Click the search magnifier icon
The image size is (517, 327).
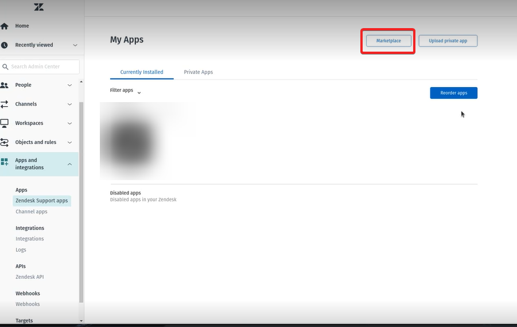pyautogui.click(x=5, y=67)
